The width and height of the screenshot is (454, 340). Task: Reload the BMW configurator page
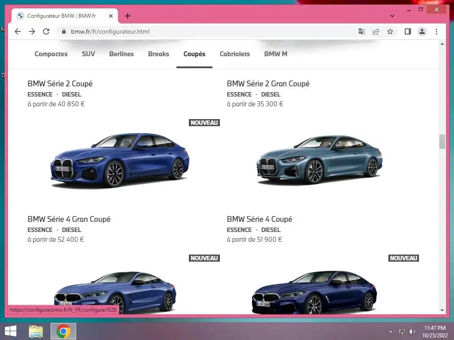[x=46, y=31]
